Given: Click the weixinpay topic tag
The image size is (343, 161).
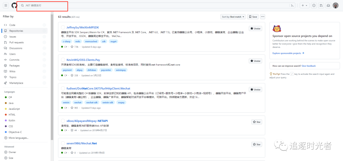Looking at the screenshot, I should point(121,70).
